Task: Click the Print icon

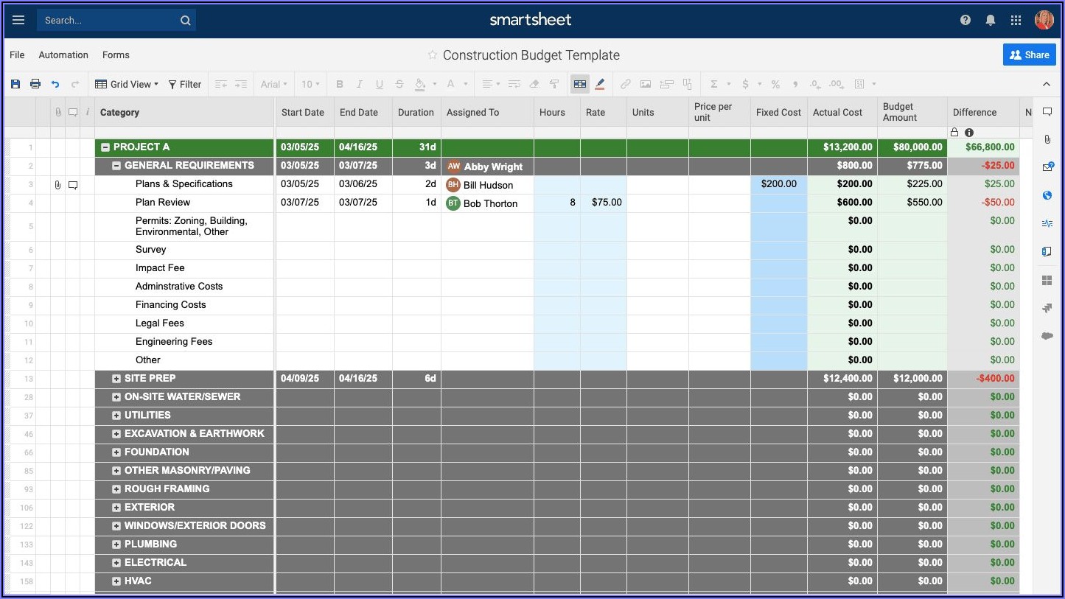Action: pyautogui.click(x=35, y=84)
